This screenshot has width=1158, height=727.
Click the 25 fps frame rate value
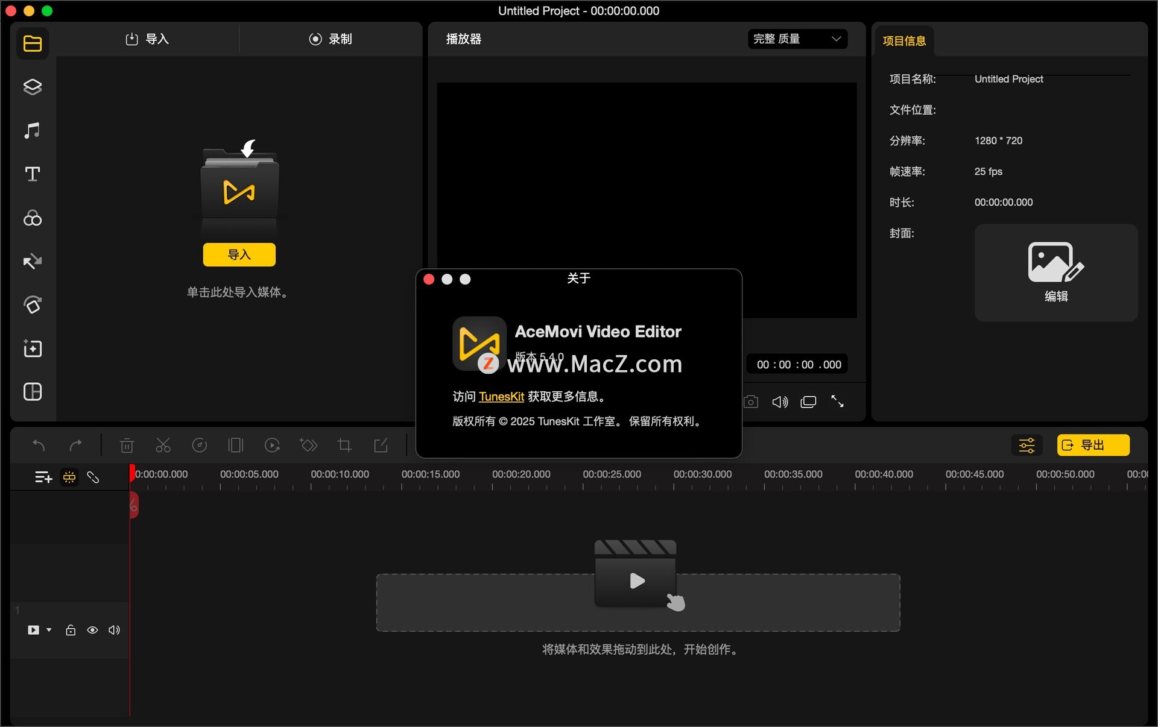click(x=988, y=171)
